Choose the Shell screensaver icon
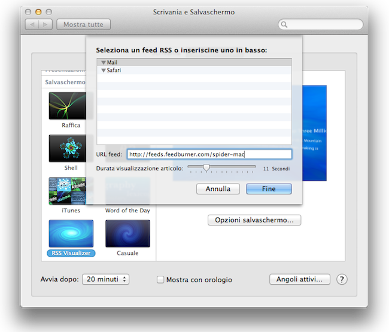 click(71, 148)
